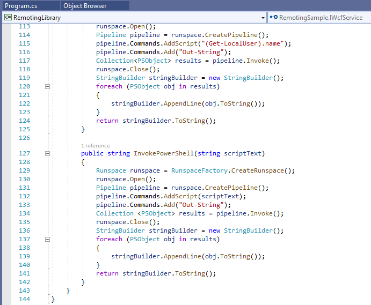
Task: Open the RemotingSample.IWcfService type dropdown
Action: pos(319,18)
